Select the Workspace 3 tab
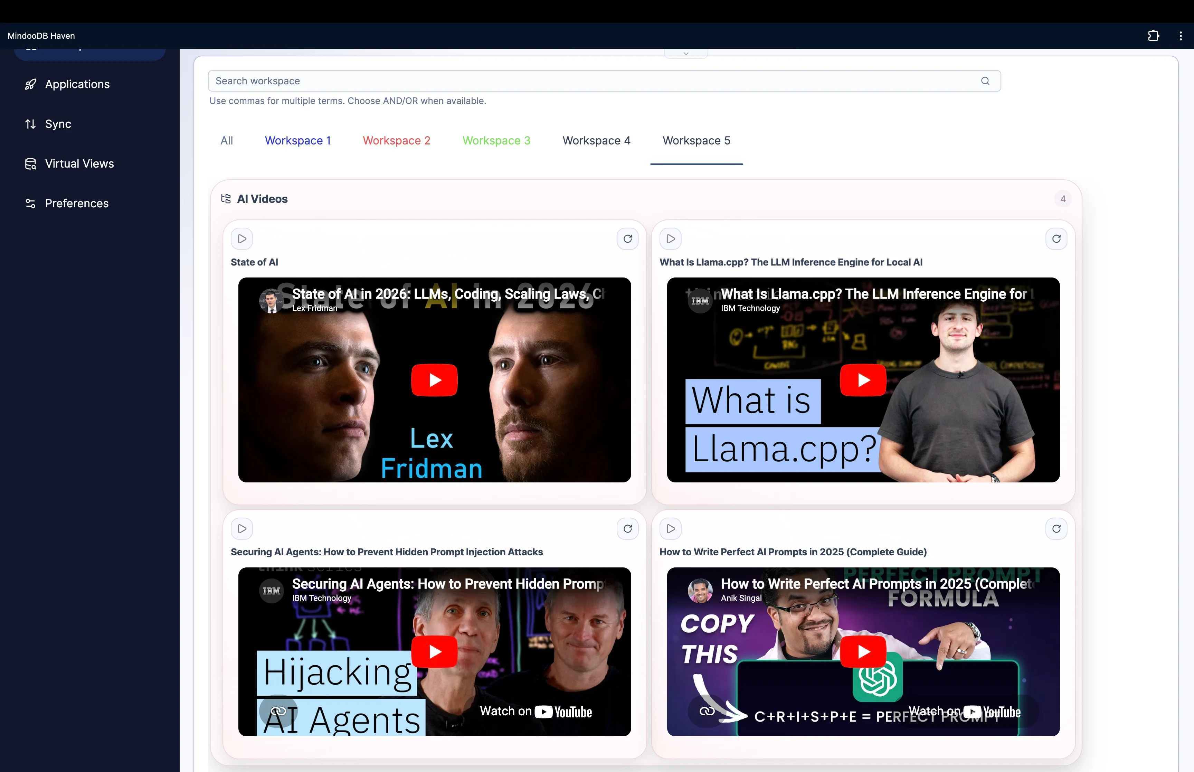The width and height of the screenshot is (1194, 772). point(496,140)
